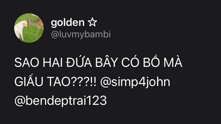This screenshot has height=124, width=221.
Task: Click the word CÓ in tweet
Action: (130, 62)
